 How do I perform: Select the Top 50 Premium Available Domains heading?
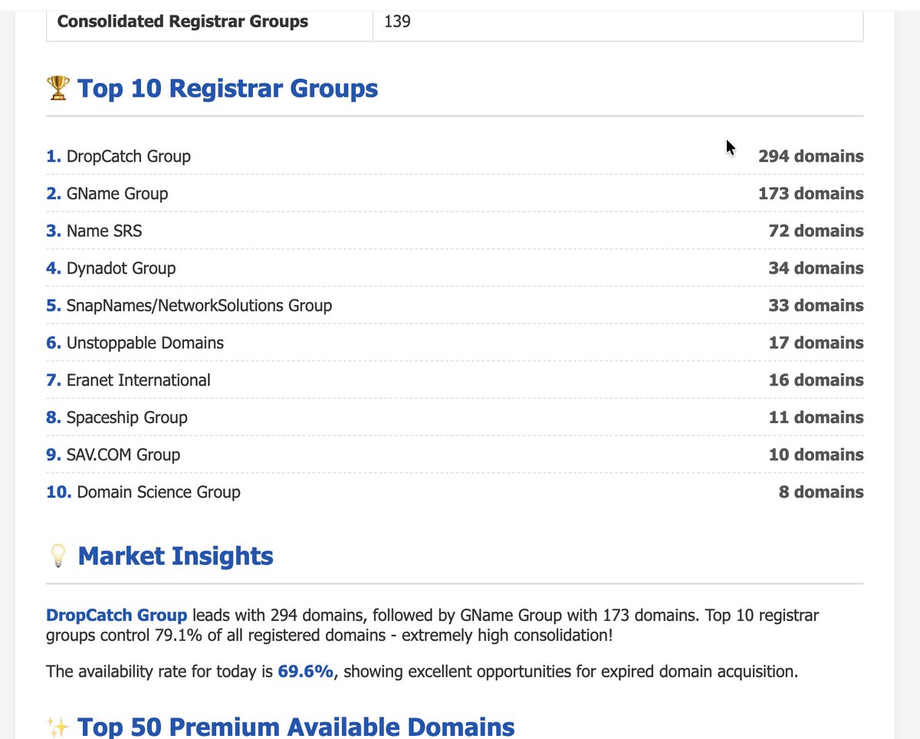point(296,726)
